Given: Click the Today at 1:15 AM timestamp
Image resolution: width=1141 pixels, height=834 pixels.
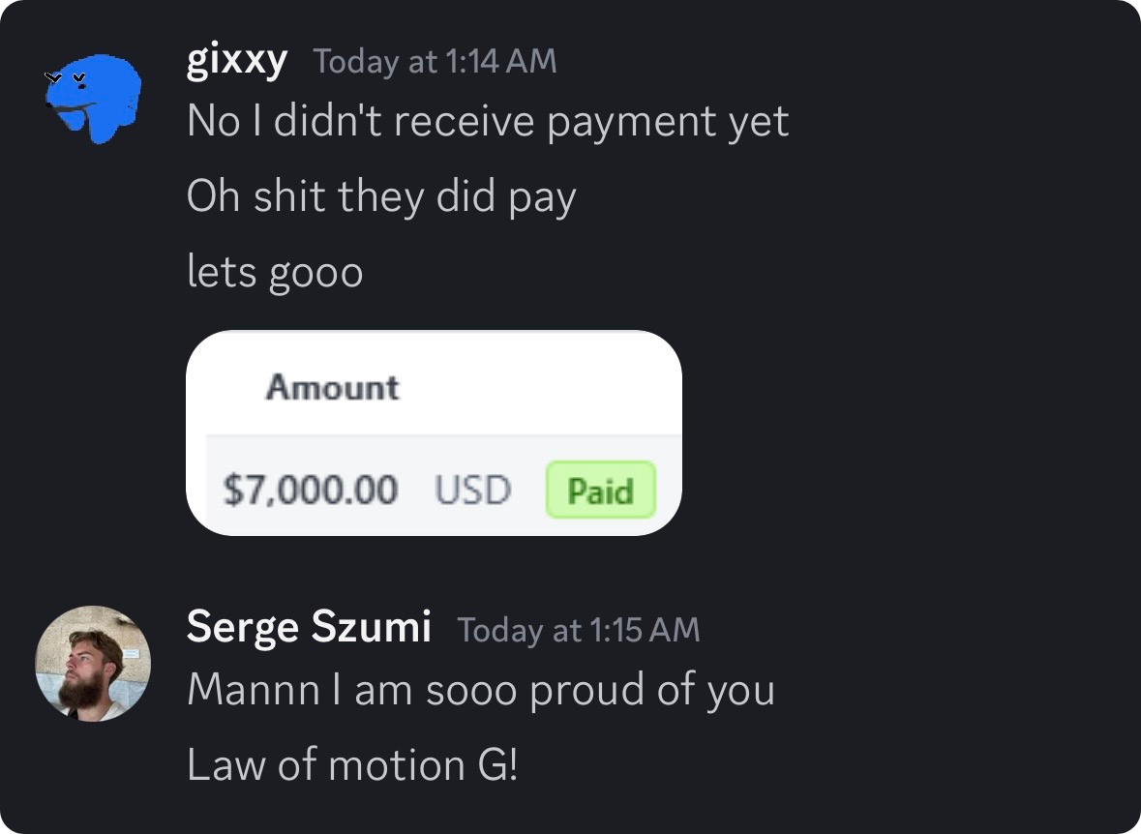Looking at the screenshot, I should pos(578,630).
